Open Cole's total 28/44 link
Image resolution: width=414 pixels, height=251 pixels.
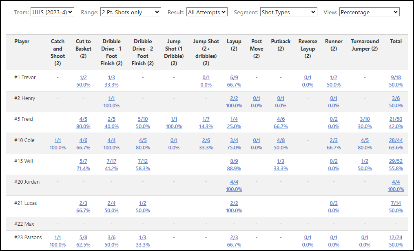pos(396,140)
